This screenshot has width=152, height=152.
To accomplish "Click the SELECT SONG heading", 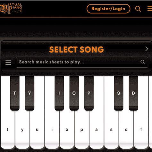I will tap(76, 50).
